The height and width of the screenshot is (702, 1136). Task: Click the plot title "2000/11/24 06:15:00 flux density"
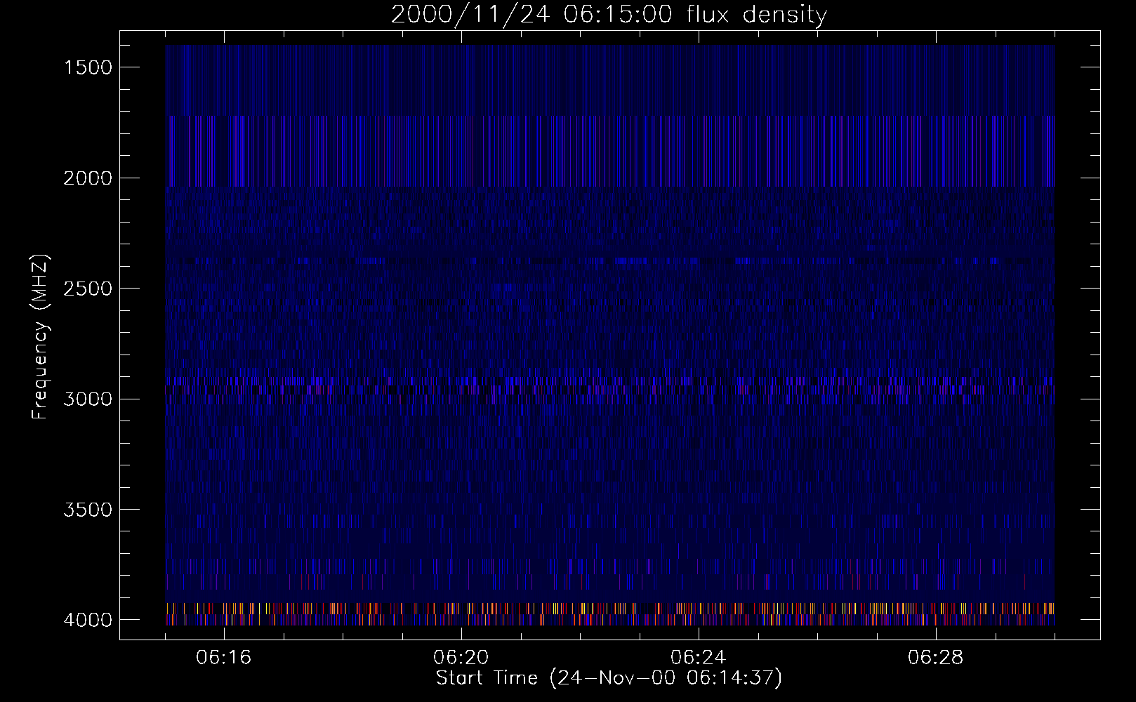coord(609,15)
